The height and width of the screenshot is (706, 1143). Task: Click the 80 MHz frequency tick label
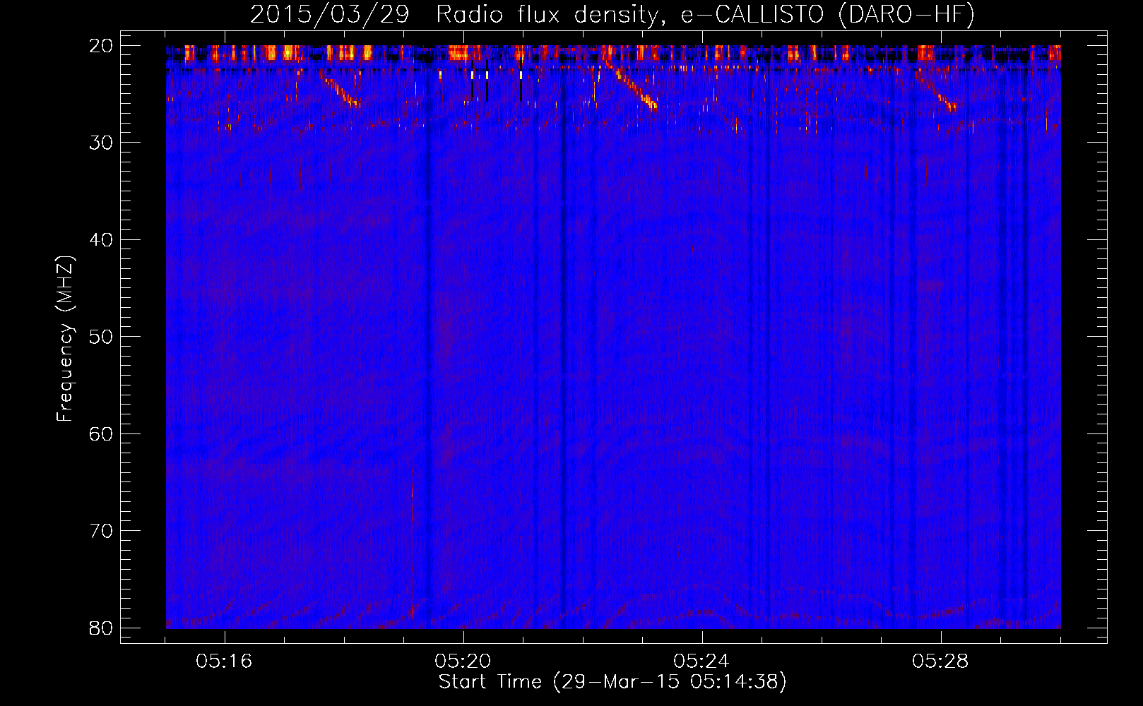click(101, 628)
